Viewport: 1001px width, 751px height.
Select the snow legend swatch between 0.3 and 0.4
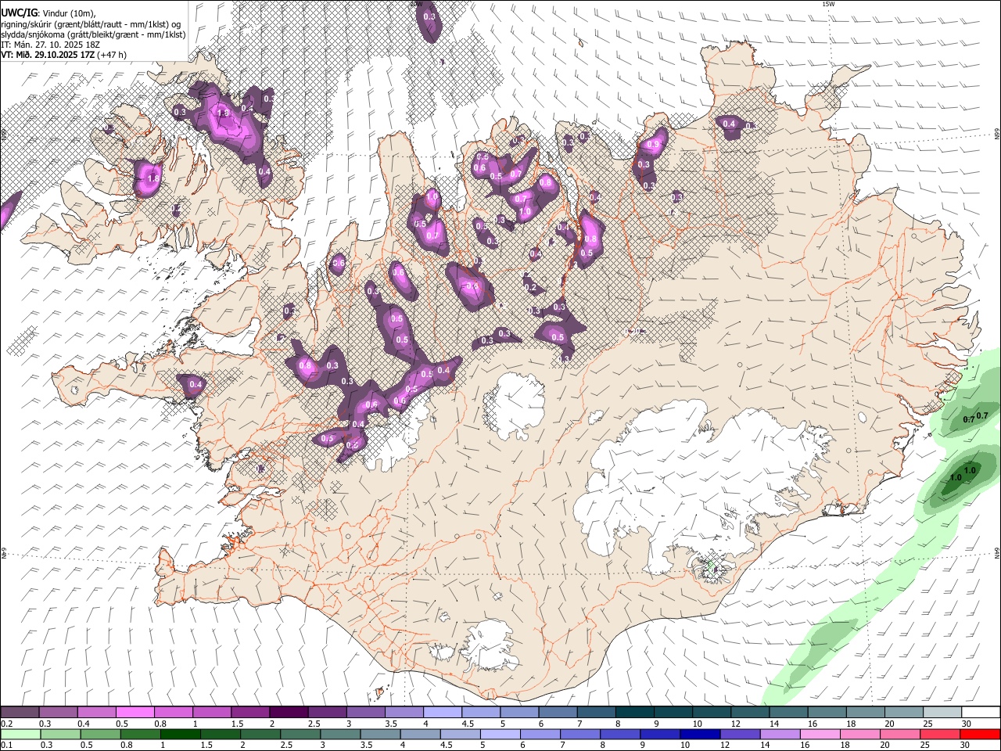coord(58,713)
